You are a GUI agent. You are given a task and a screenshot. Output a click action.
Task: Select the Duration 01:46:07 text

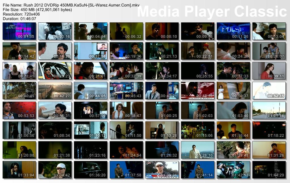pos(20,19)
